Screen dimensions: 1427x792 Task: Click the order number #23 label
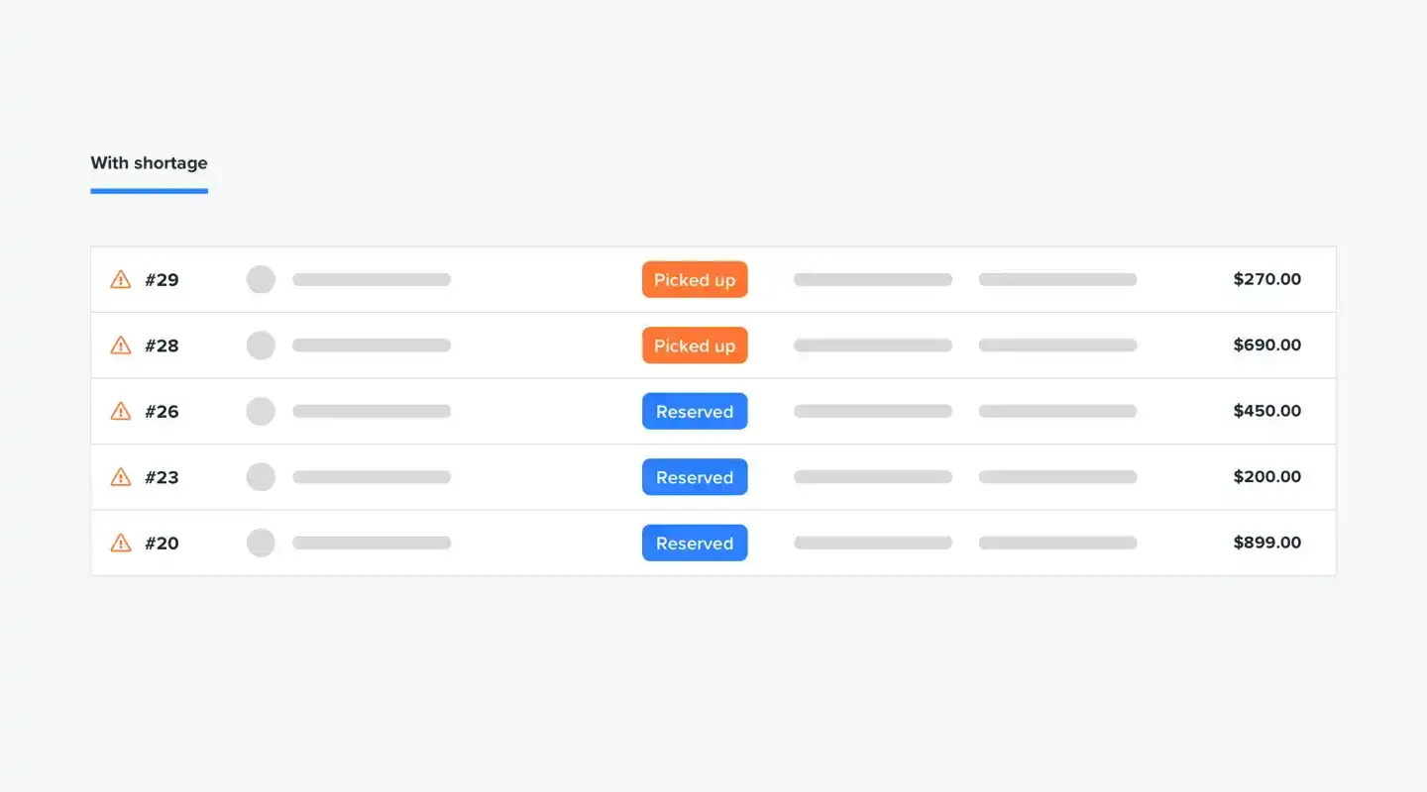coord(162,476)
